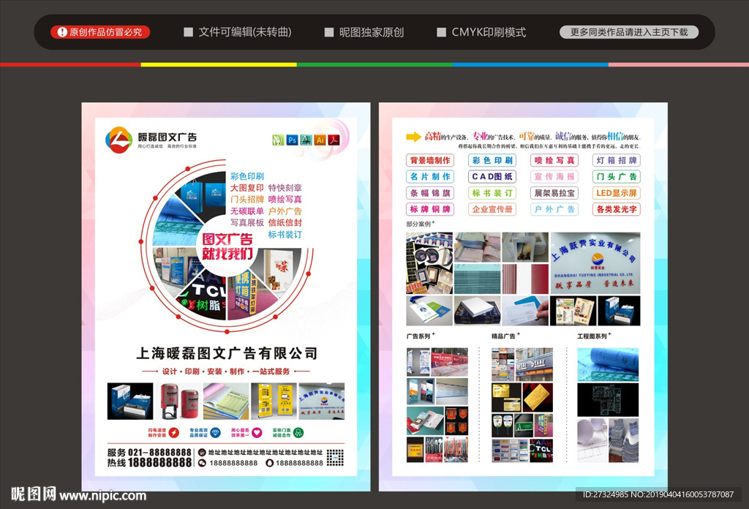Click 更多同类作品请进入主页下载 button
Viewport: 749px width, 509px height.
[x=628, y=32]
